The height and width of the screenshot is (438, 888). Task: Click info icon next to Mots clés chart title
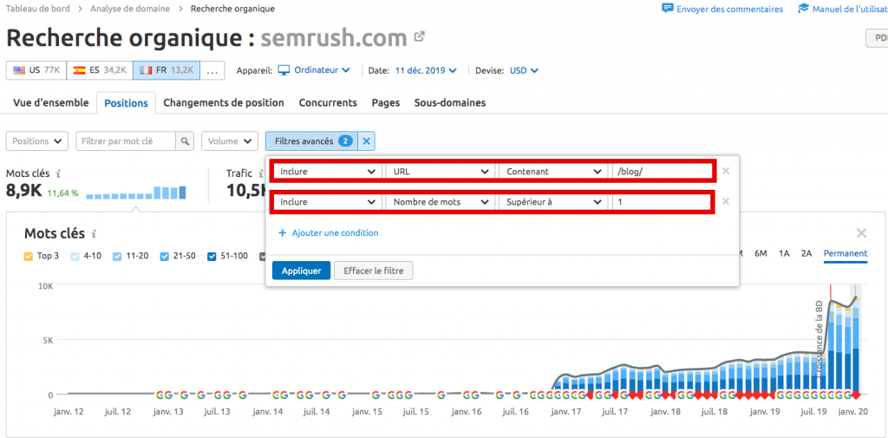pos(95,233)
